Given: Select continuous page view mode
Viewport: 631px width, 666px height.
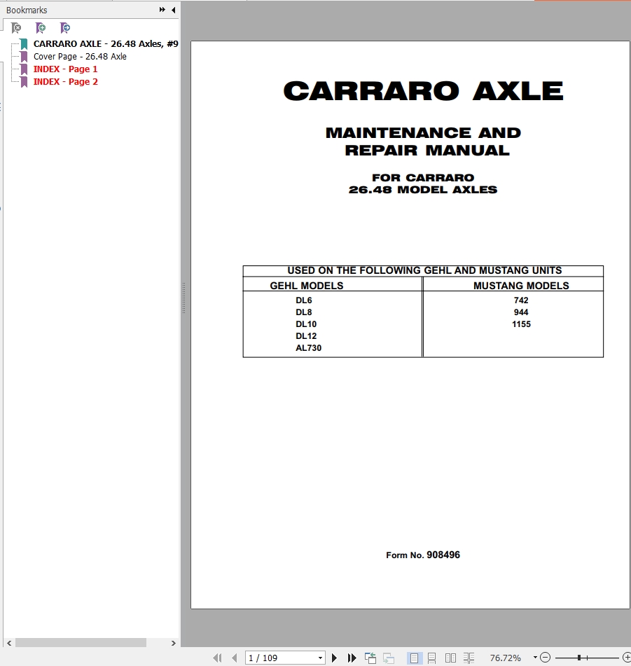Looking at the screenshot, I should (x=432, y=658).
